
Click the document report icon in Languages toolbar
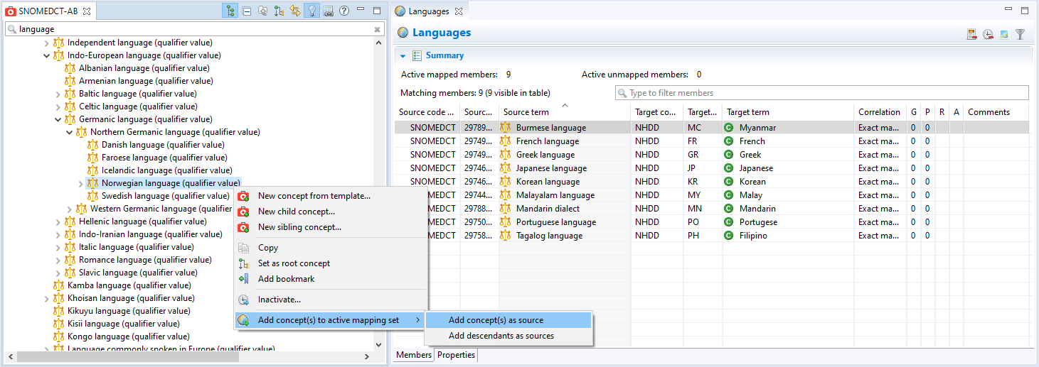click(971, 34)
